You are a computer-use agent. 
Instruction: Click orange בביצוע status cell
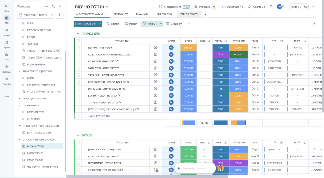tap(189, 48)
